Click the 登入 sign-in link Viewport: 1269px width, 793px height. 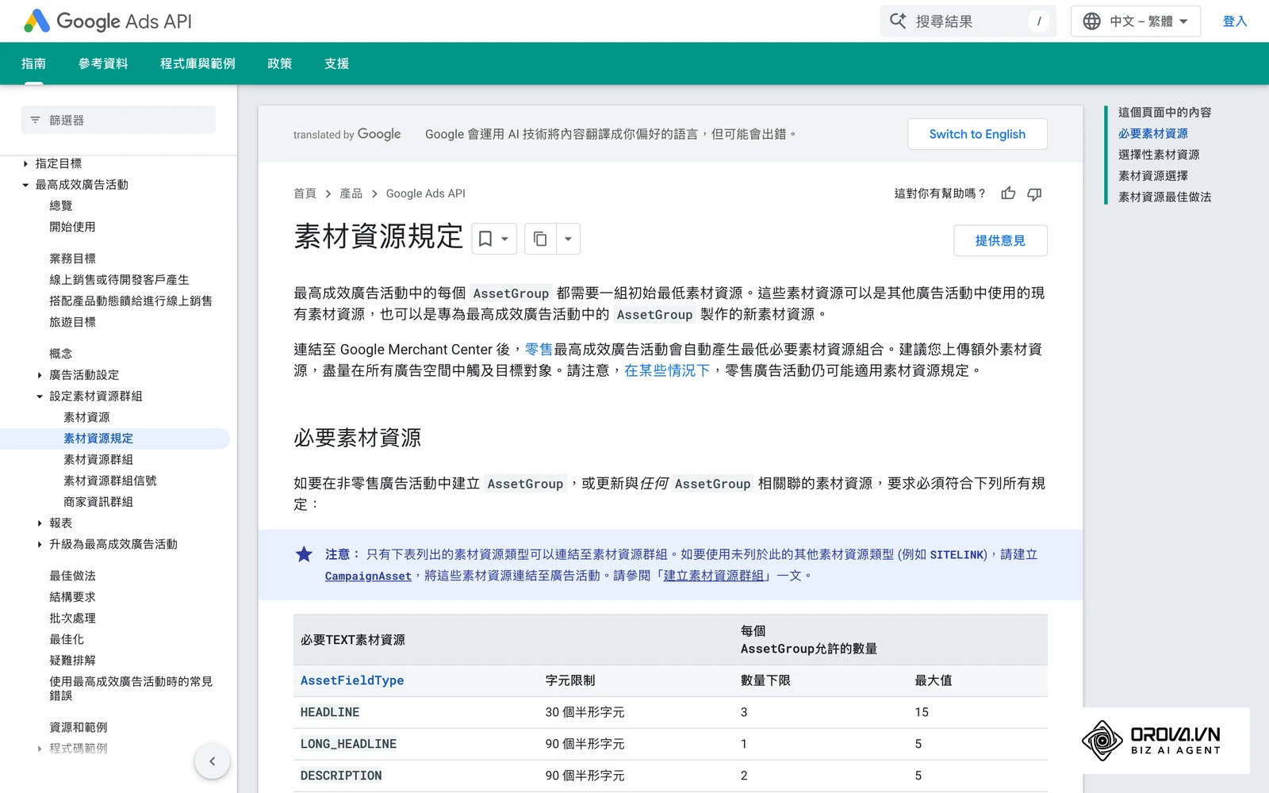[1235, 21]
